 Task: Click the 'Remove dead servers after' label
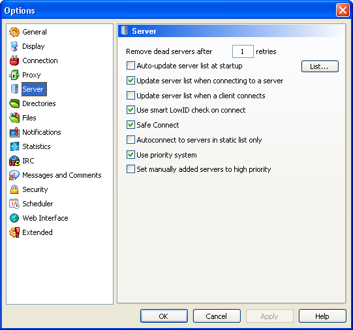[169, 51]
